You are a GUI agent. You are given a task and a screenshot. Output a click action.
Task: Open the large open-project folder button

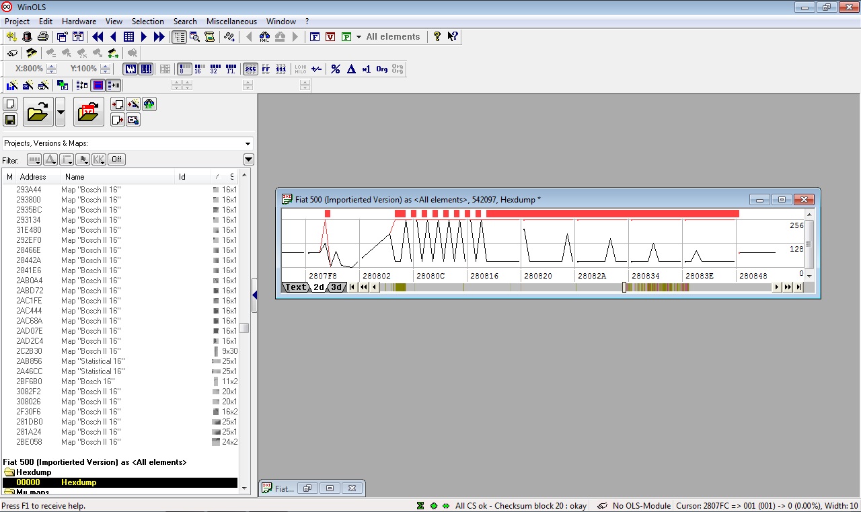(38, 112)
